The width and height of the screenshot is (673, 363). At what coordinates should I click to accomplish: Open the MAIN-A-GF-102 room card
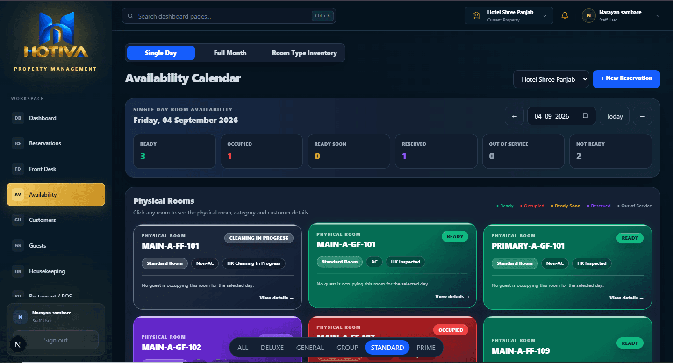click(217, 339)
